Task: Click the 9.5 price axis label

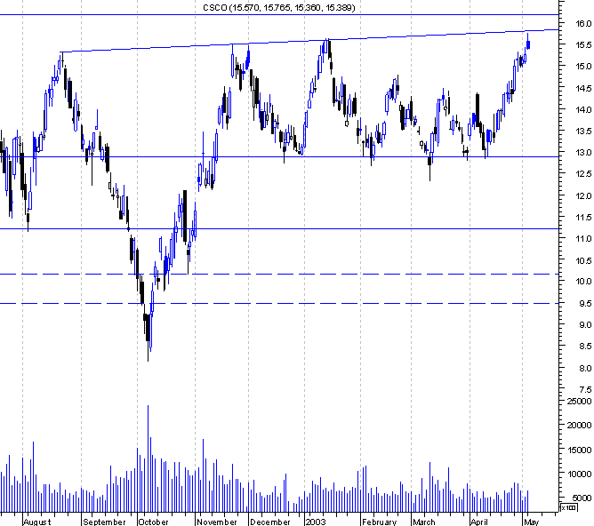Action: [x=585, y=304]
